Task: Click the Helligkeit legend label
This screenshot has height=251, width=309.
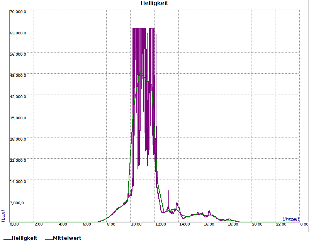Action: 24,238
